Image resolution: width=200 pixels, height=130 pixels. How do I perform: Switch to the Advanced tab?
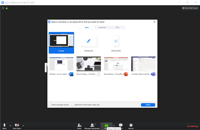[102, 27]
